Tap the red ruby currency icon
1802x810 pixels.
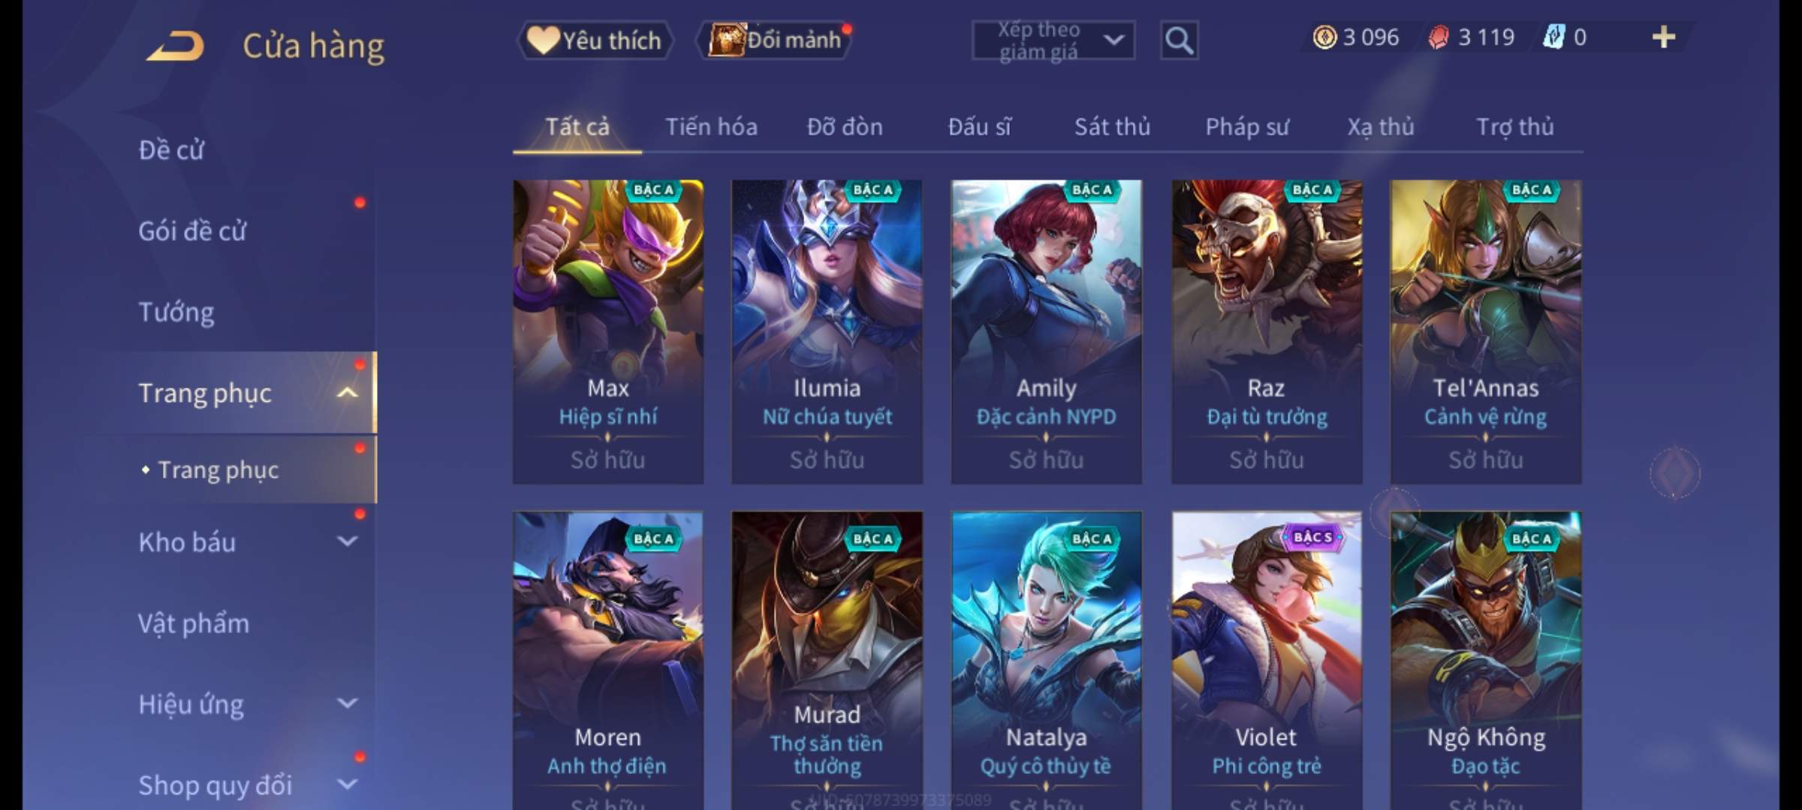1439,37
